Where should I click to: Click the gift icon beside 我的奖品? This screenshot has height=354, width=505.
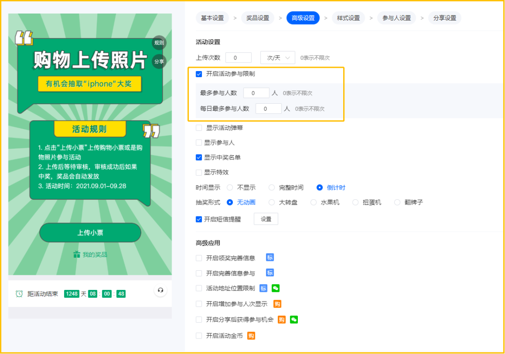click(x=77, y=254)
